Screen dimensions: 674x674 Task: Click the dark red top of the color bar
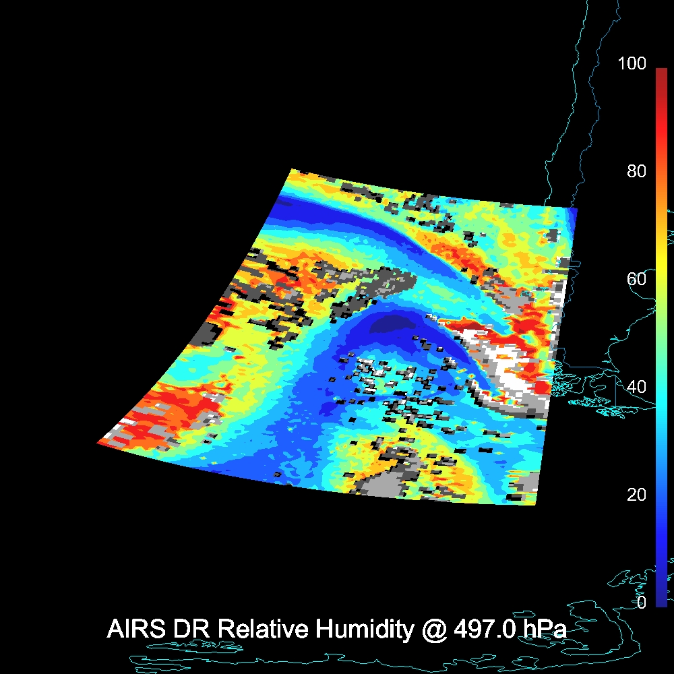(661, 74)
